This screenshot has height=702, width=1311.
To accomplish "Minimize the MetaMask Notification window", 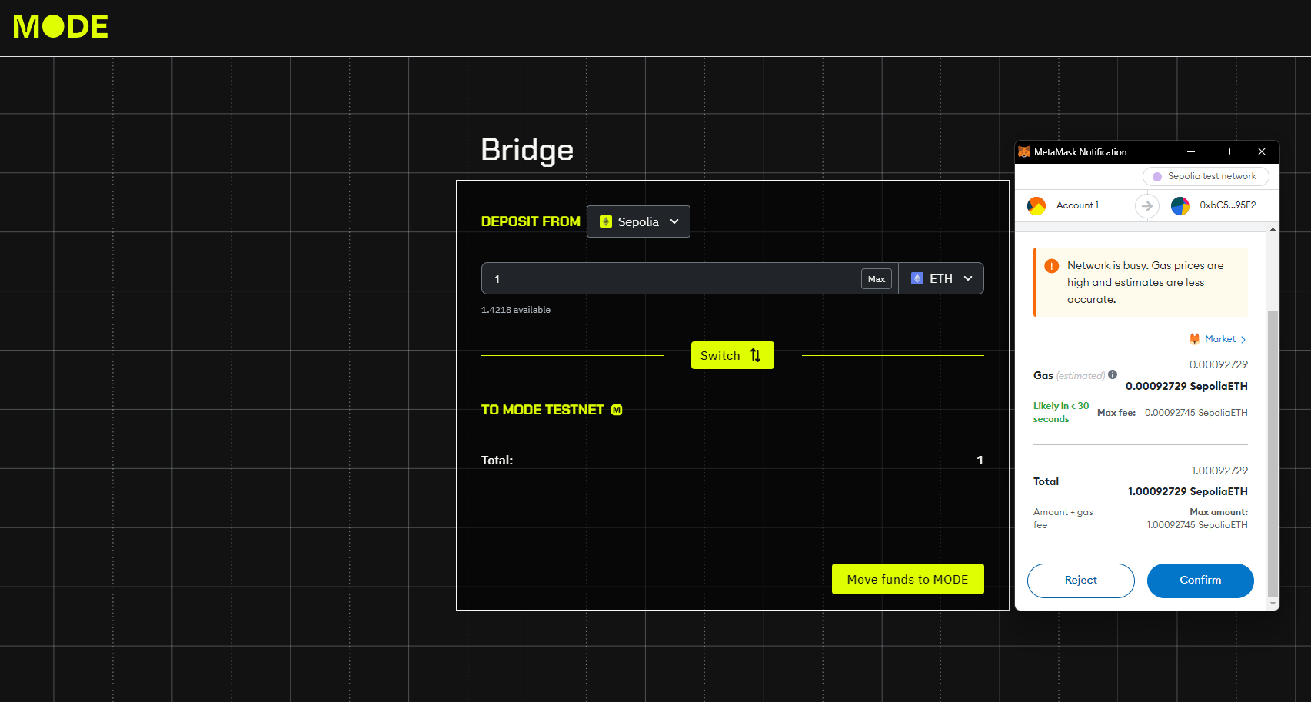I will click(x=1191, y=152).
